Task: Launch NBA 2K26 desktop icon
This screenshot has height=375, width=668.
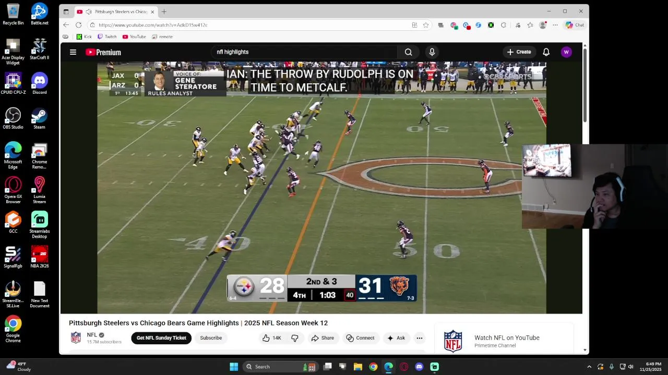Action: [x=39, y=257]
